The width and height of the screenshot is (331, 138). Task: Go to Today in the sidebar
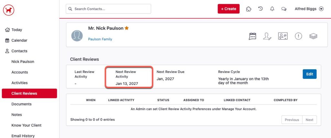[x=16, y=30]
